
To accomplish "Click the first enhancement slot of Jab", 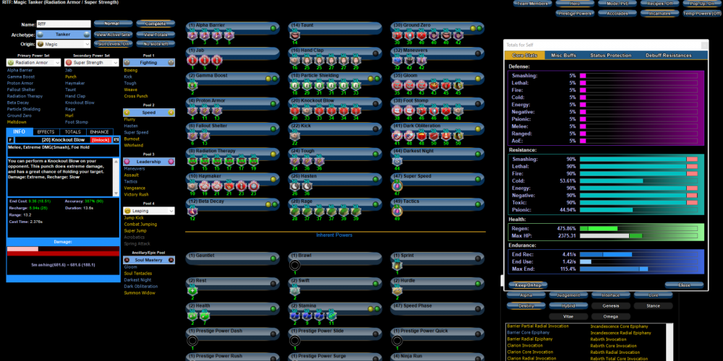I will point(193,61).
